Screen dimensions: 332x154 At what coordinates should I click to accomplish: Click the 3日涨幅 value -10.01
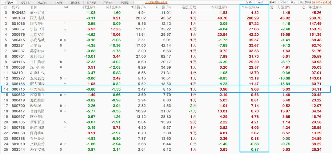point(90,57)
